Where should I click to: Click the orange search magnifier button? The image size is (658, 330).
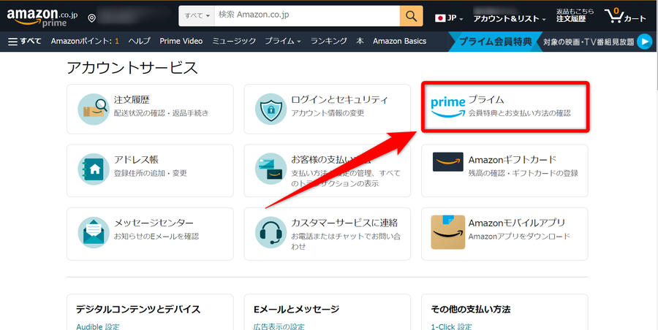[x=411, y=16]
